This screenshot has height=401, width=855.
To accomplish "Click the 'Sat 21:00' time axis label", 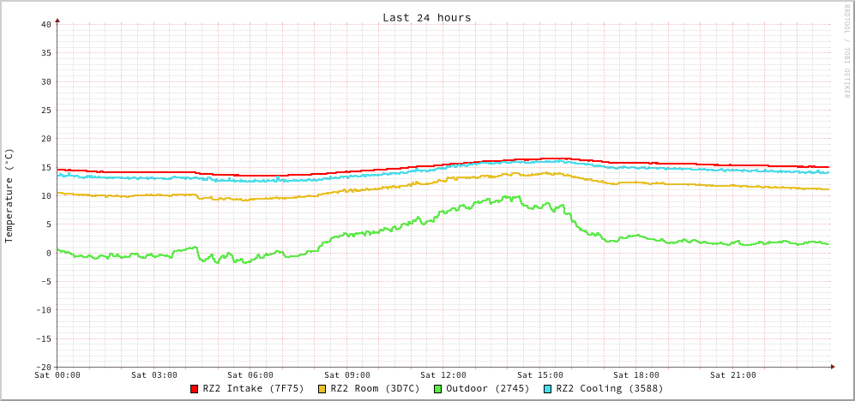I will [733, 375].
